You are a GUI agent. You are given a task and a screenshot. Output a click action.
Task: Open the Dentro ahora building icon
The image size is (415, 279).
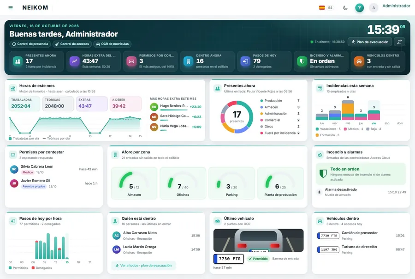(189, 61)
